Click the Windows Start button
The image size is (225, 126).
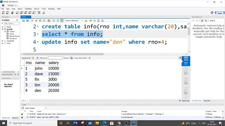click(x=4, y=123)
